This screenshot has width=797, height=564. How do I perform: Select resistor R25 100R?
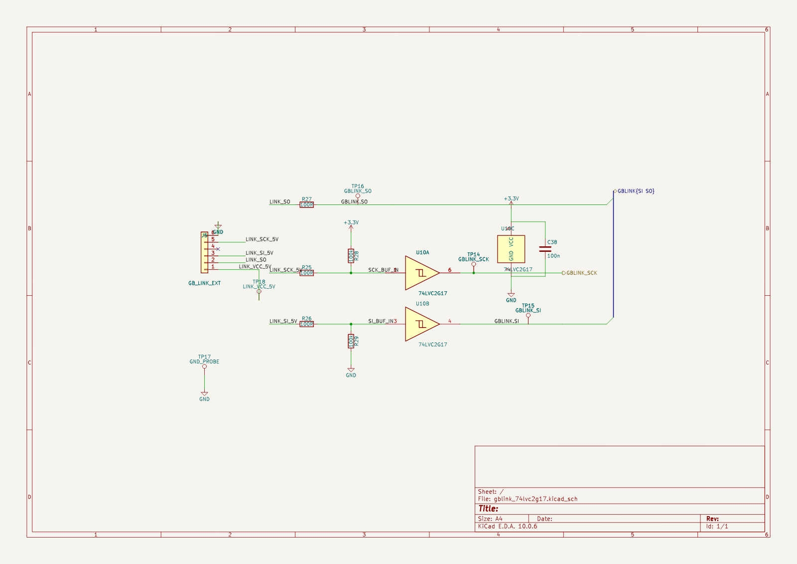coord(307,273)
